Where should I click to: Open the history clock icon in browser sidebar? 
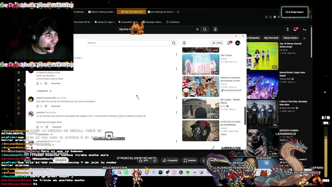point(19,103)
